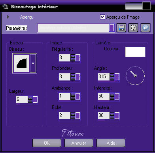Set light direction on the Angle dial
Viewport: 155px width, 153px height.
[135, 76]
